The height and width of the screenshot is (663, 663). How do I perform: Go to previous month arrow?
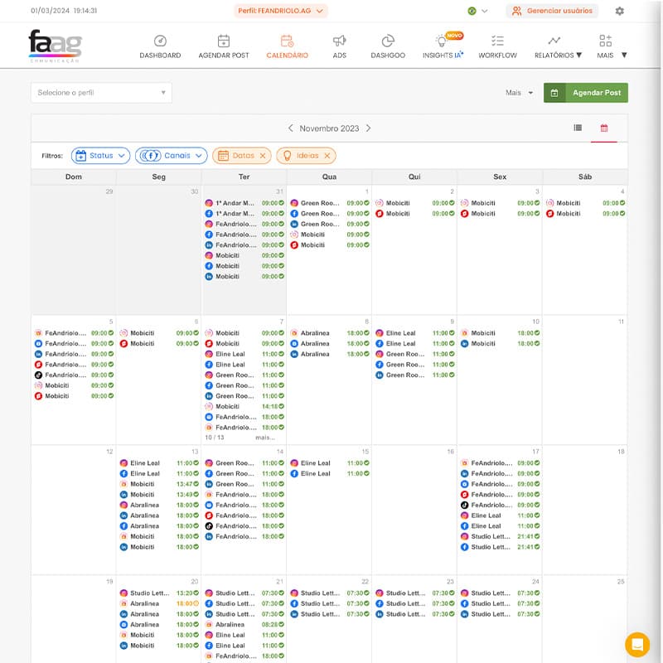point(291,128)
